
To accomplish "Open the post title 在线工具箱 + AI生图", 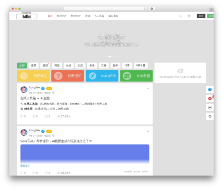I will 35,98.
